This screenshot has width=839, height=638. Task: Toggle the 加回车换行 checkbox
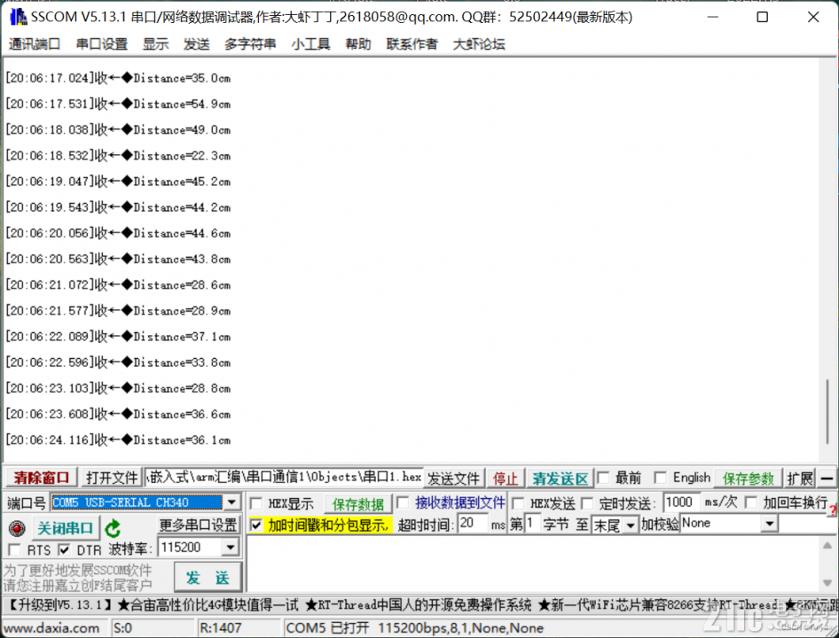pos(751,502)
